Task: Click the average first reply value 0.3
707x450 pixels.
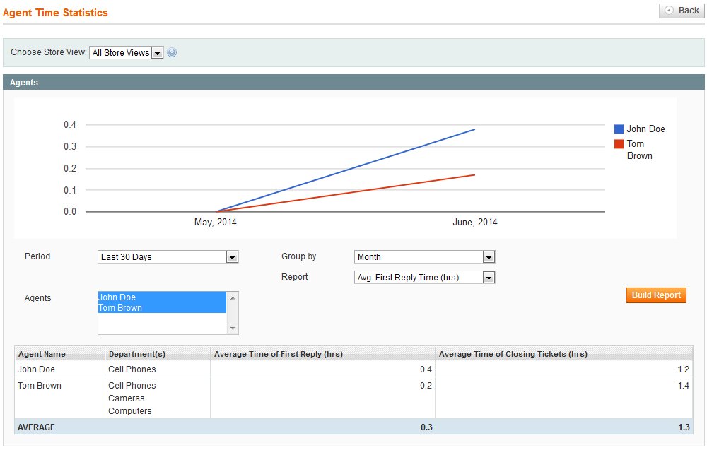Action: point(426,427)
